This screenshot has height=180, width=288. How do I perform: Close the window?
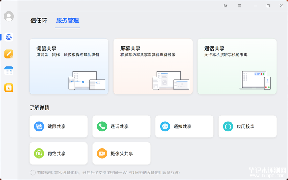(x=281, y=6)
